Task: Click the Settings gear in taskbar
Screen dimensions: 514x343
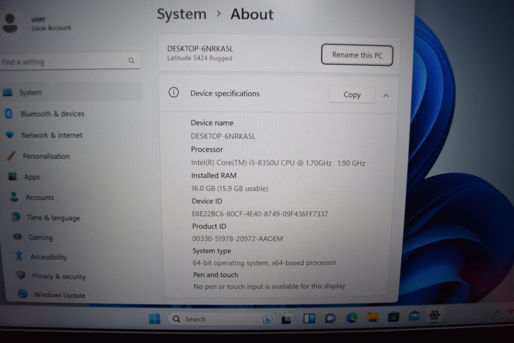Action: (434, 315)
